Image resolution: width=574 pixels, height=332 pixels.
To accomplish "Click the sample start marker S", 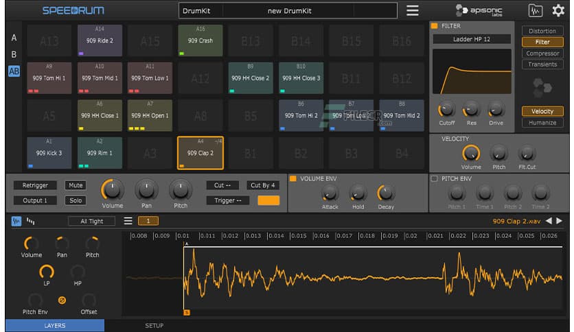I will pyautogui.click(x=187, y=312).
